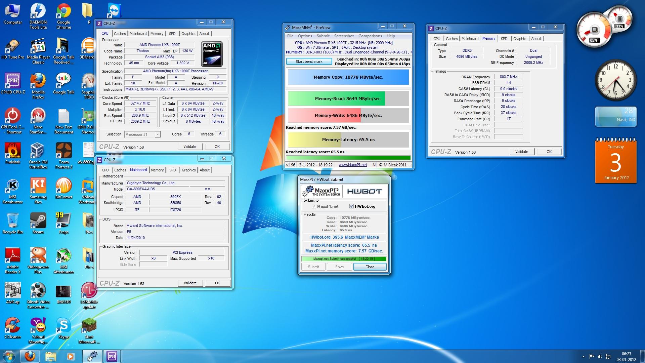
Task: Close the HWbot Submit dialog
Action: (x=370, y=267)
